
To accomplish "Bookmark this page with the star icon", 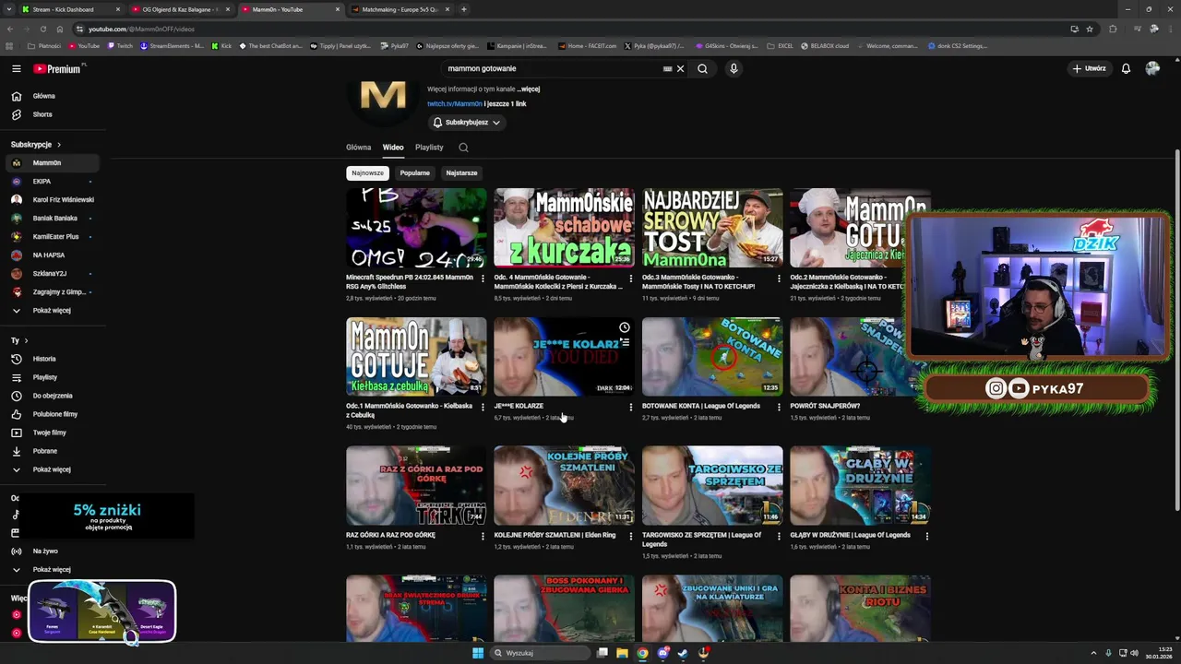I will 1090,29.
